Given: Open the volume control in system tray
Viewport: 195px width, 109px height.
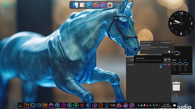Looking at the screenshot, I should click(x=150, y=105).
